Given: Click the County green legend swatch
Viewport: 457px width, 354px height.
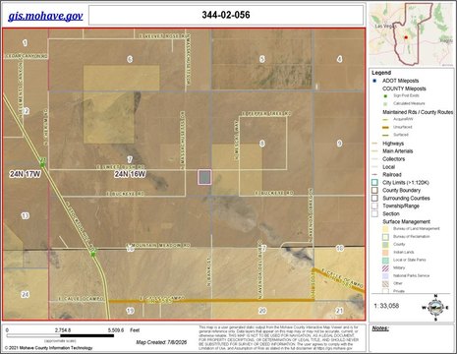Looking at the screenshot, I should click(385, 245).
